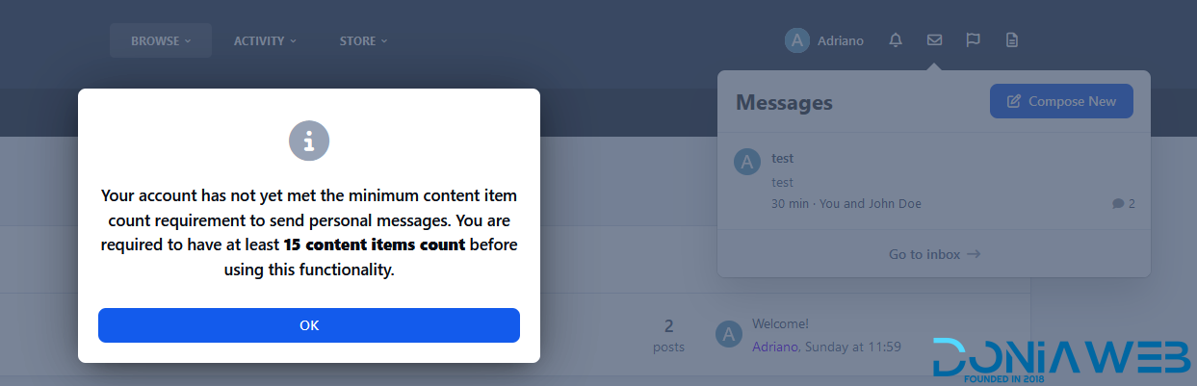This screenshot has width=1197, height=386.
Task: Click the info icon in the dialog
Action: [309, 141]
